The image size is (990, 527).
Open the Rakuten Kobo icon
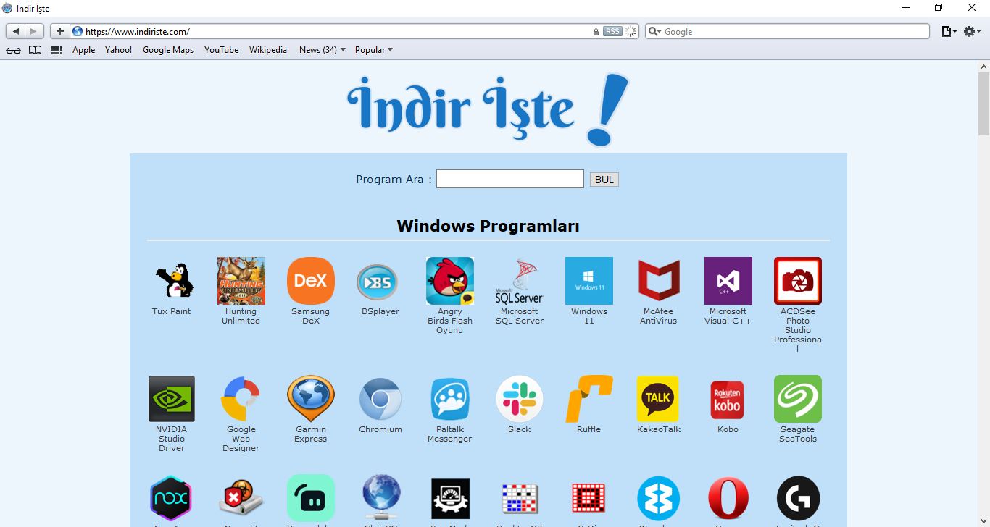tap(728, 400)
